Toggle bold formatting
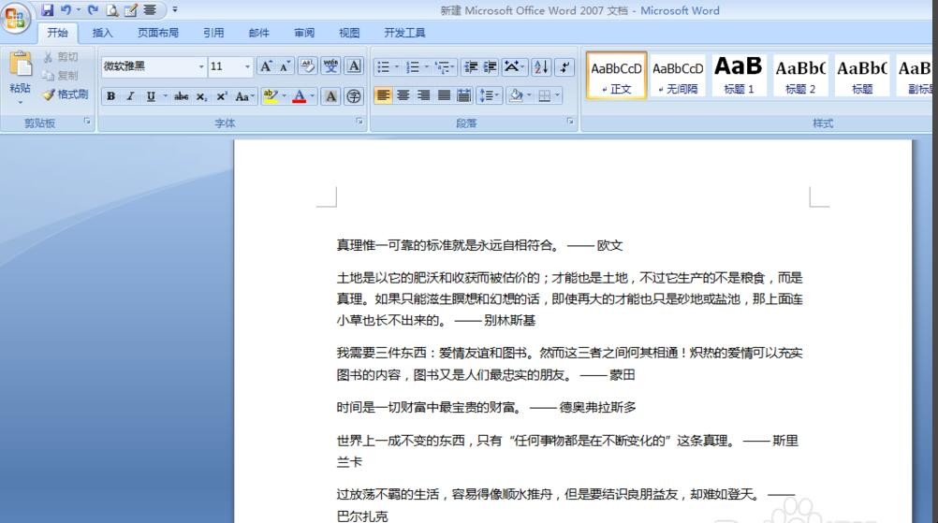Image resolution: width=938 pixels, height=523 pixels. tap(110, 96)
